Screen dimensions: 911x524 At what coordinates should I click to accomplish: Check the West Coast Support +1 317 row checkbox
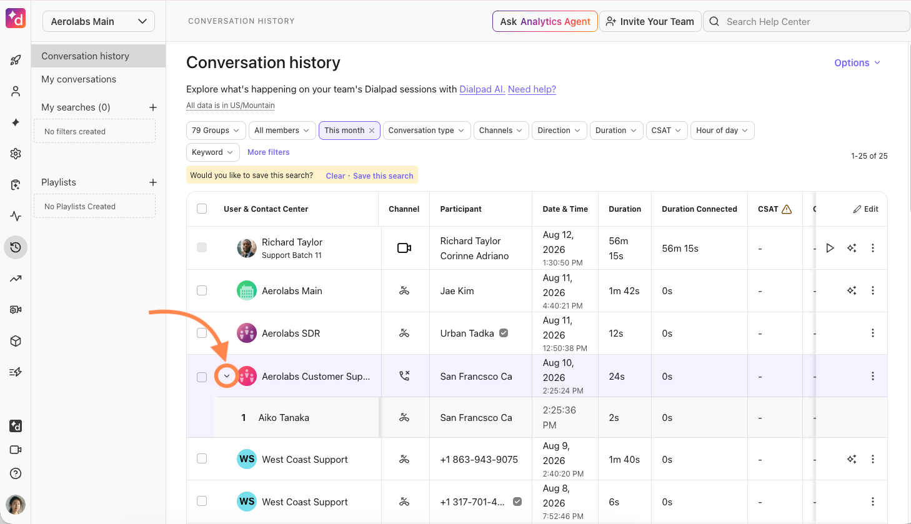[202, 501]
